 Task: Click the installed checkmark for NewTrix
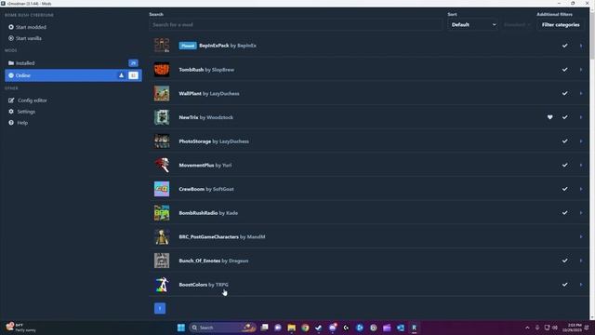click(564, 117)
